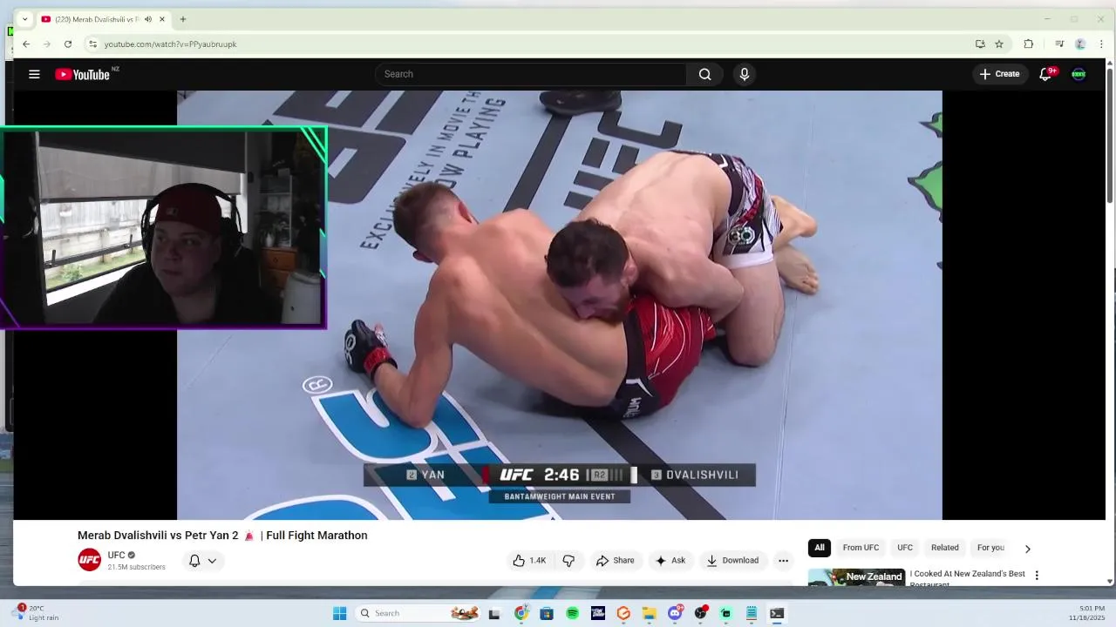
Task: Open Chrome from the taskbar
Action: (x=521, y=613)
